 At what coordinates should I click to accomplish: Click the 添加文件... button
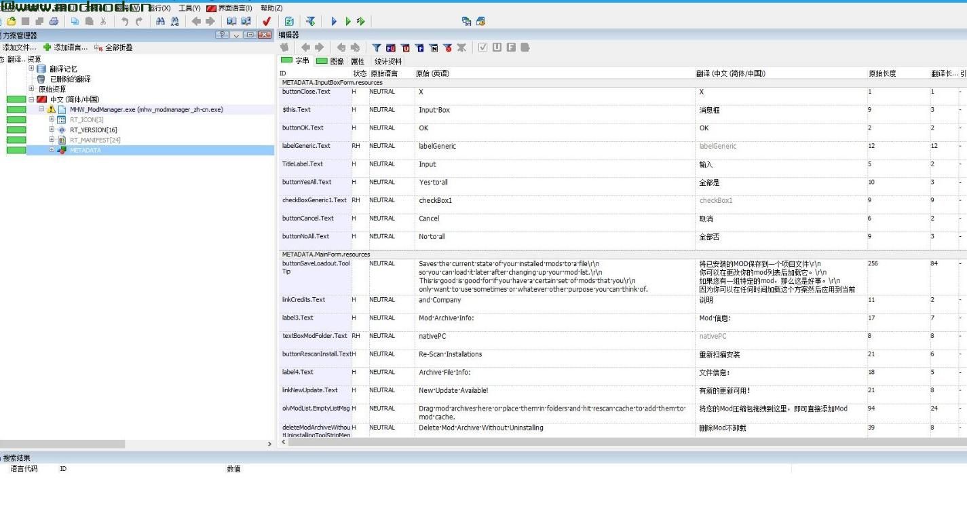coord(19,48)
